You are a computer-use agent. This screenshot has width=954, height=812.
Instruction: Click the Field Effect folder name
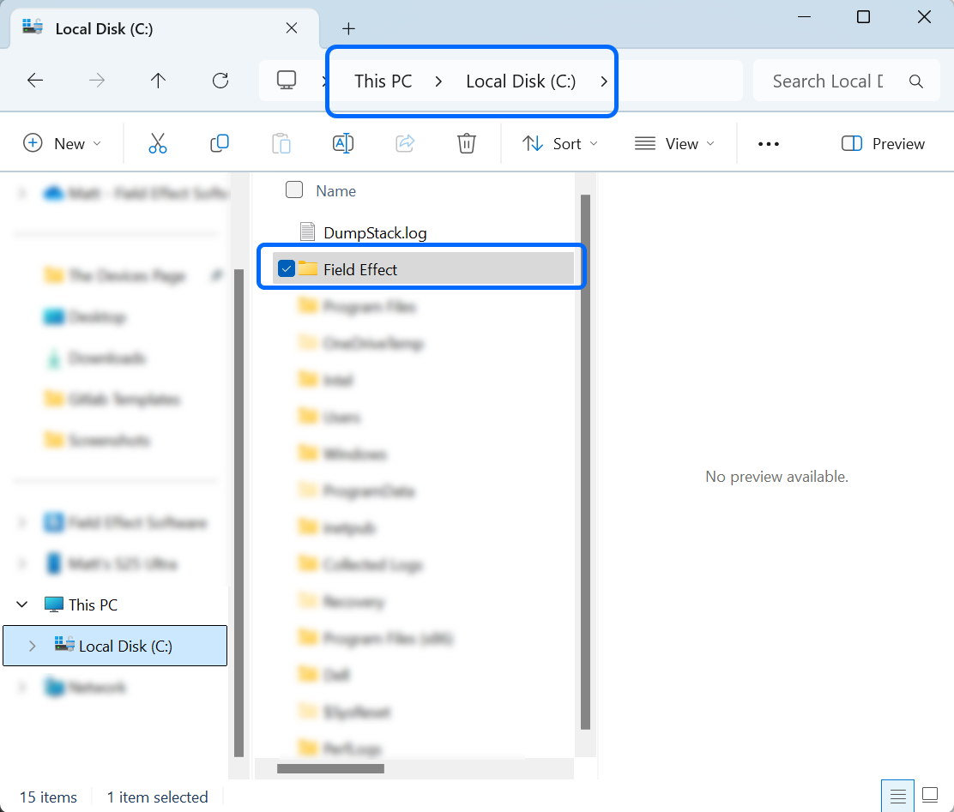(360, 269)
